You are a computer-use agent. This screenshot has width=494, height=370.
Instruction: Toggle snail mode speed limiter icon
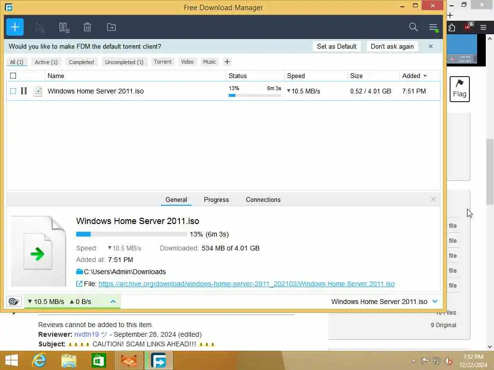(x=14, y=302)
